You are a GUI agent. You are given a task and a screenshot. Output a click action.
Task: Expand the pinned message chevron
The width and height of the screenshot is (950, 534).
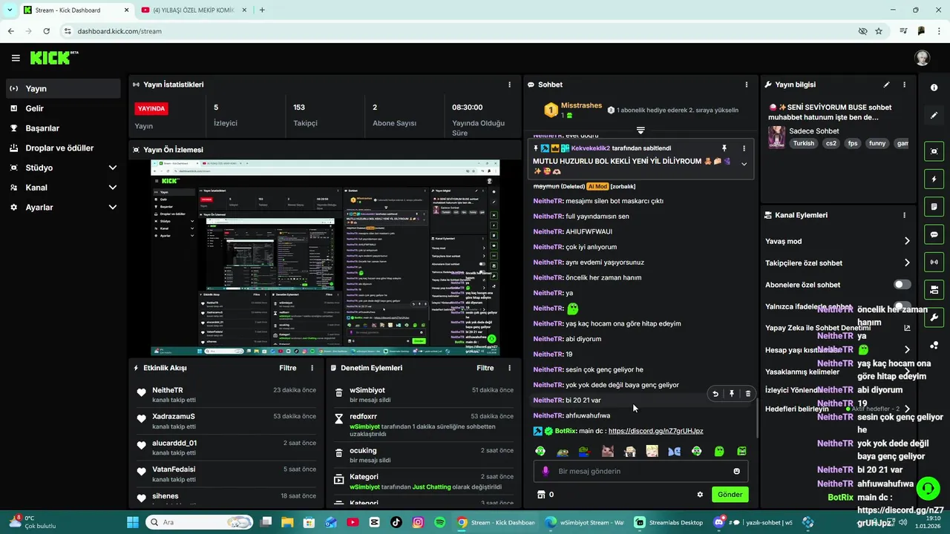744,165
